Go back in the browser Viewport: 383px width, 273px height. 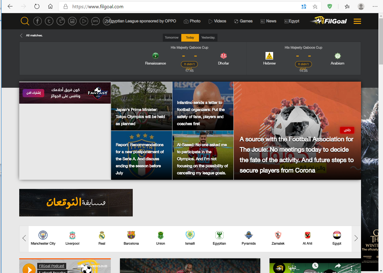coord(10,6)
